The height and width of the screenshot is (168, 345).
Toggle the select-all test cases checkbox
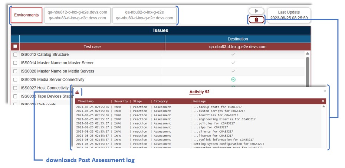coord(15,47)
